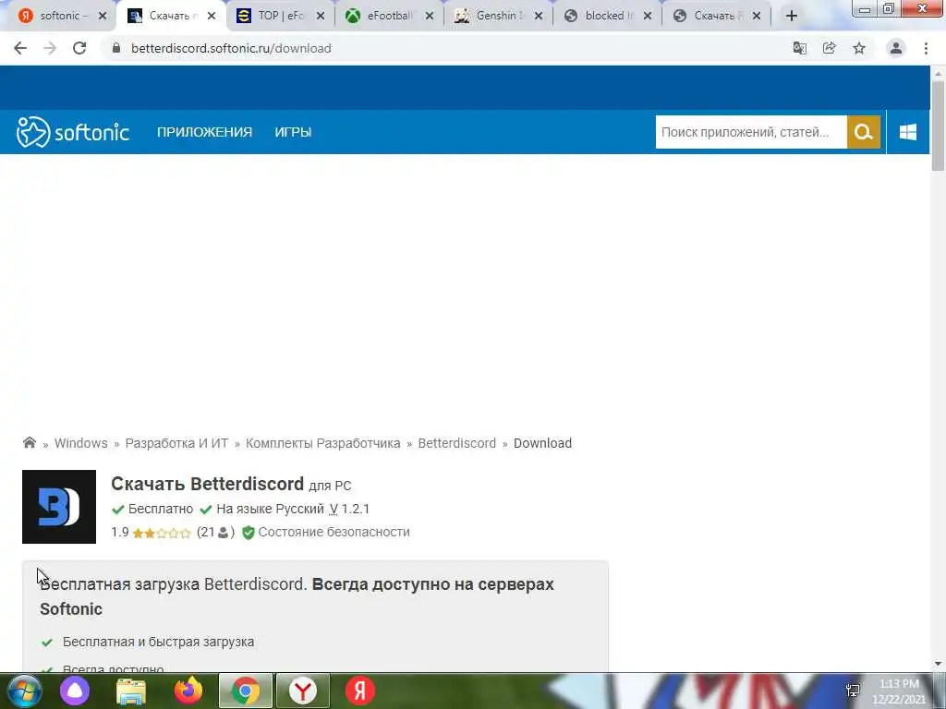Open the Windows Start button
The image size is (946, 709).
[24, 691]
